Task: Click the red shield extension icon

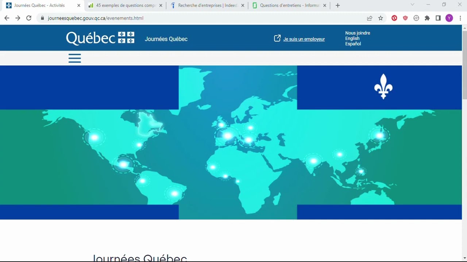Action: click(x=405, y=18)
